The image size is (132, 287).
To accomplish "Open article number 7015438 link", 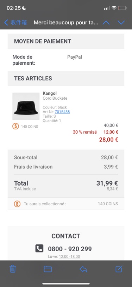I will click(x=62, y=112).
